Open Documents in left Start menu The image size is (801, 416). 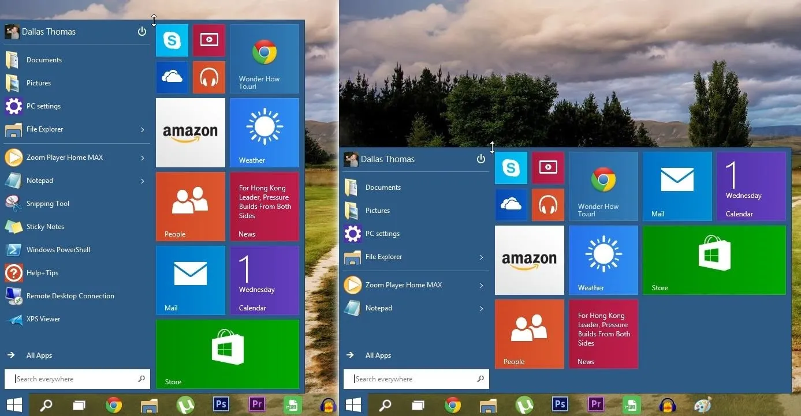coord(77,60)
